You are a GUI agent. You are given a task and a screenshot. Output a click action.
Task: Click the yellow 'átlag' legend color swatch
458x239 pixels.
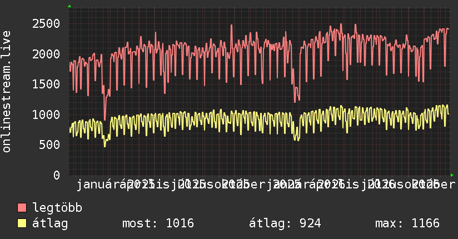(x=22, y=223)
